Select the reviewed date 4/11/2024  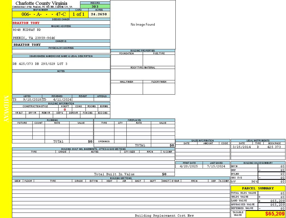(x=62, y=99)
